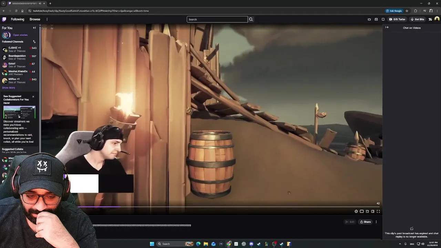Click the Windows taskbar search box

pyautogui.click(x=175, y=244)
